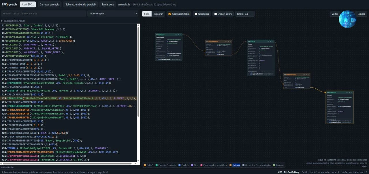The width and height of the screenshot is (369, 174).
Task: Click middle header icon on IfcProject node
Action: [x=178, y=35]
